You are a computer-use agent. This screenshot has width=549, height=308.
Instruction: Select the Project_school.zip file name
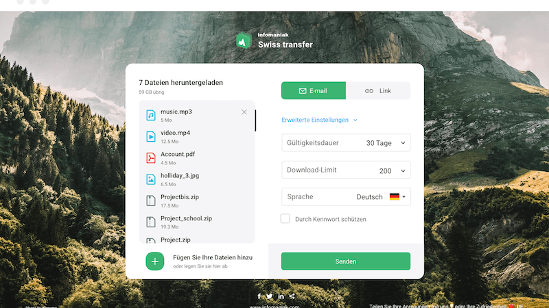coord(186,218)
